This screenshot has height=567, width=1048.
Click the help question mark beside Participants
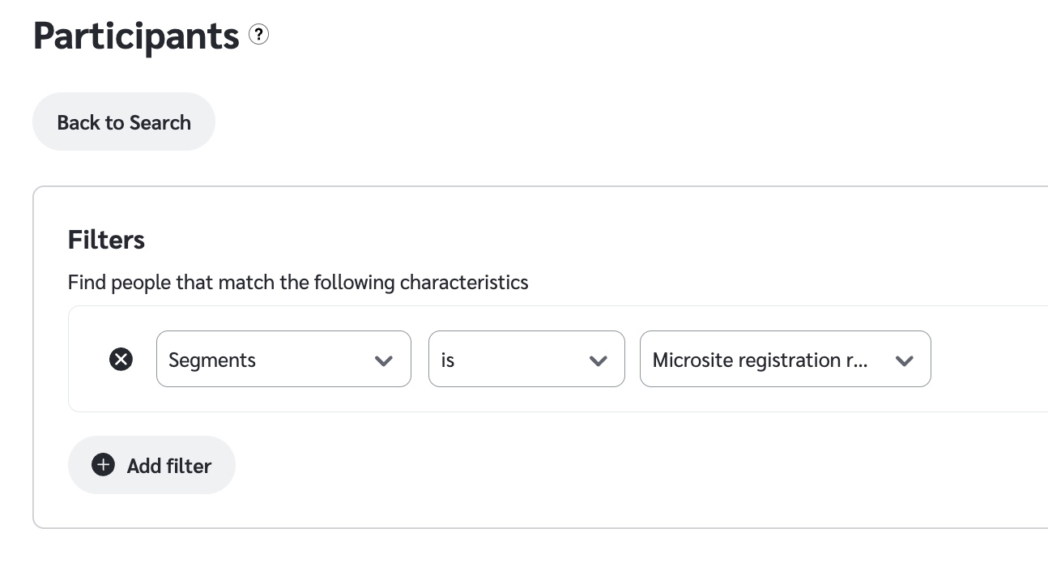click(258, 35)
